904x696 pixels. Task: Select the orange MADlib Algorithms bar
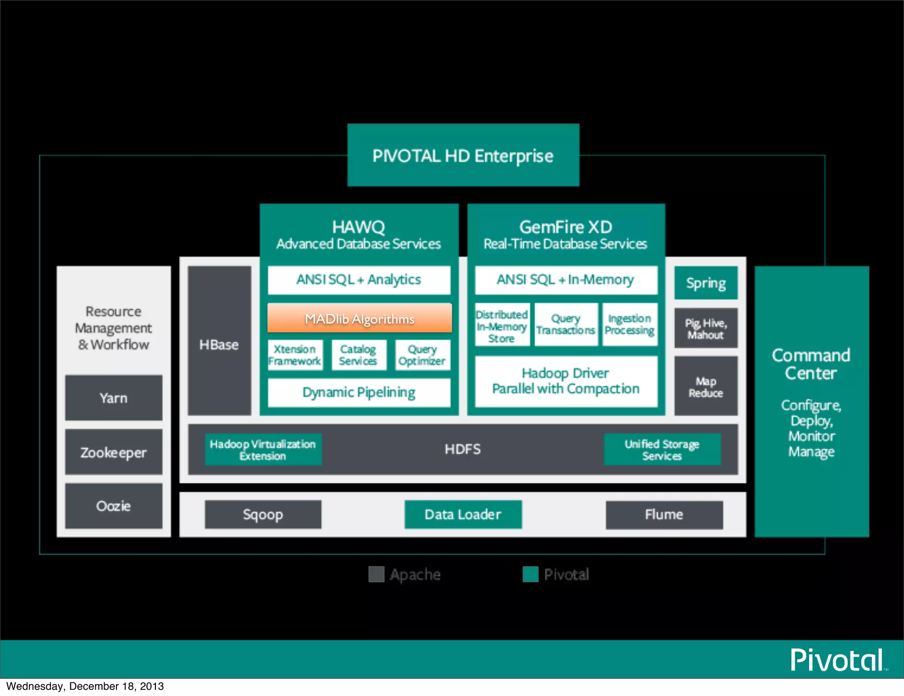pyautogui.click(x=359, y=318)
